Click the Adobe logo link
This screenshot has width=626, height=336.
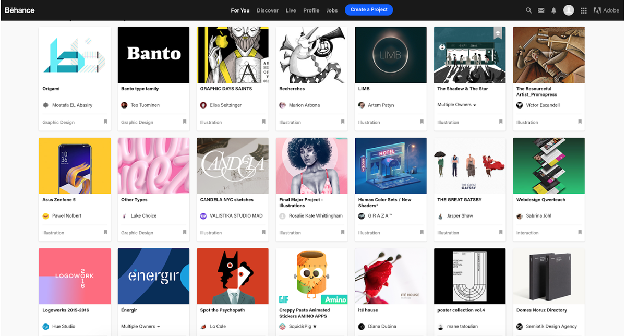point(606,10)
